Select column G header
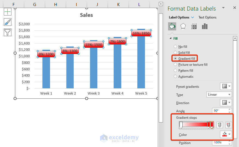This screenshot has height=147, width=239. click(35, 4)
